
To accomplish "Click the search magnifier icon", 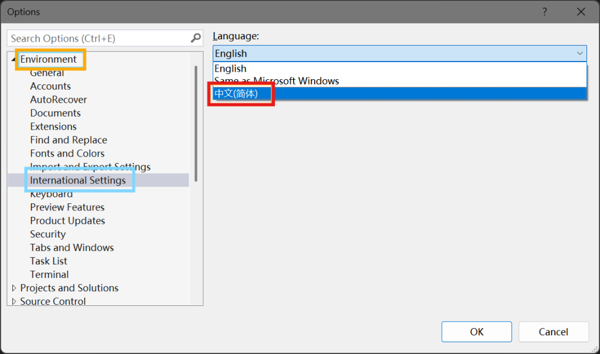I will click(195, 38).
